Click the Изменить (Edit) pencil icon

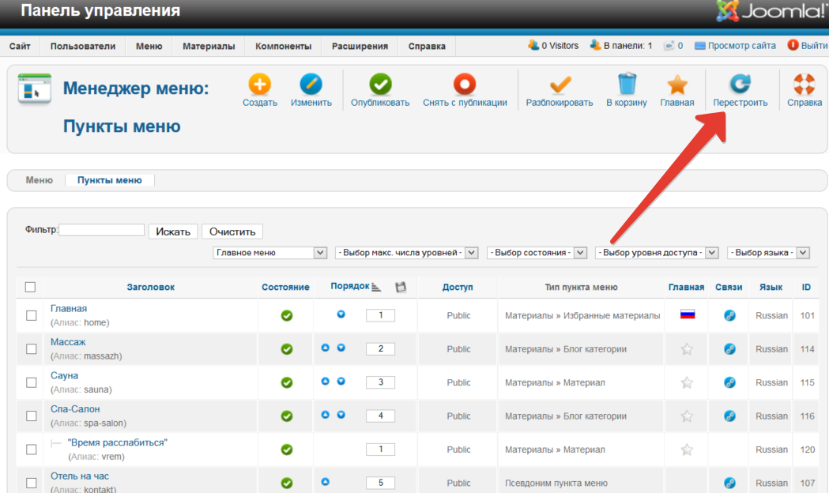tap(311, 85)
